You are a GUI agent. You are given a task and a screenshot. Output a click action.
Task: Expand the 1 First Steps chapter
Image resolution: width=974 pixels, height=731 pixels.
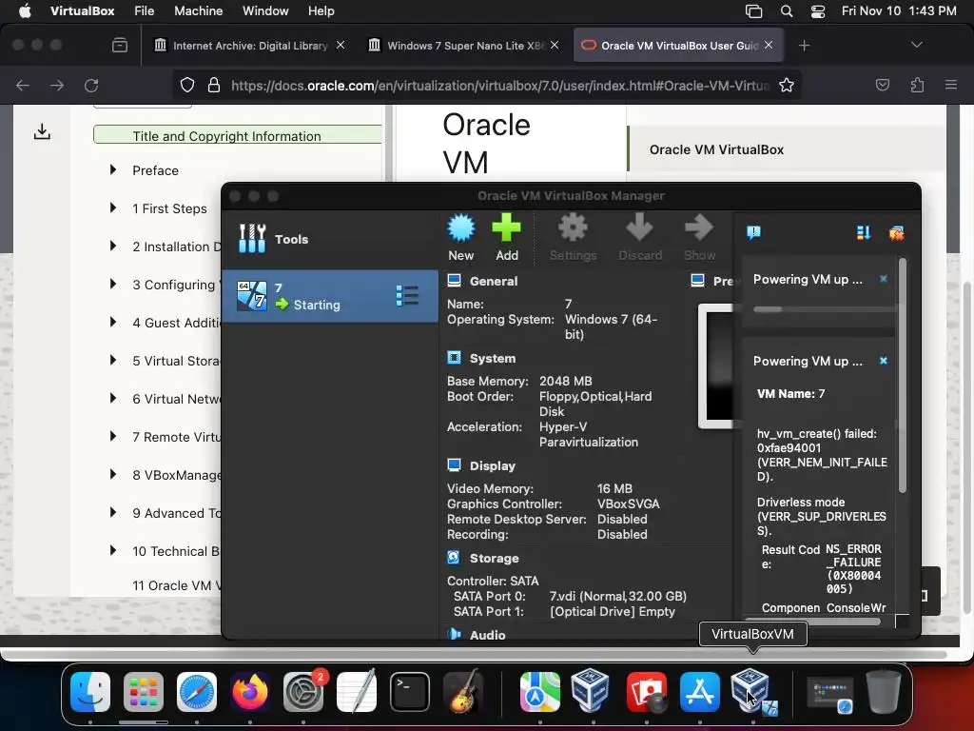pos(112,207)
